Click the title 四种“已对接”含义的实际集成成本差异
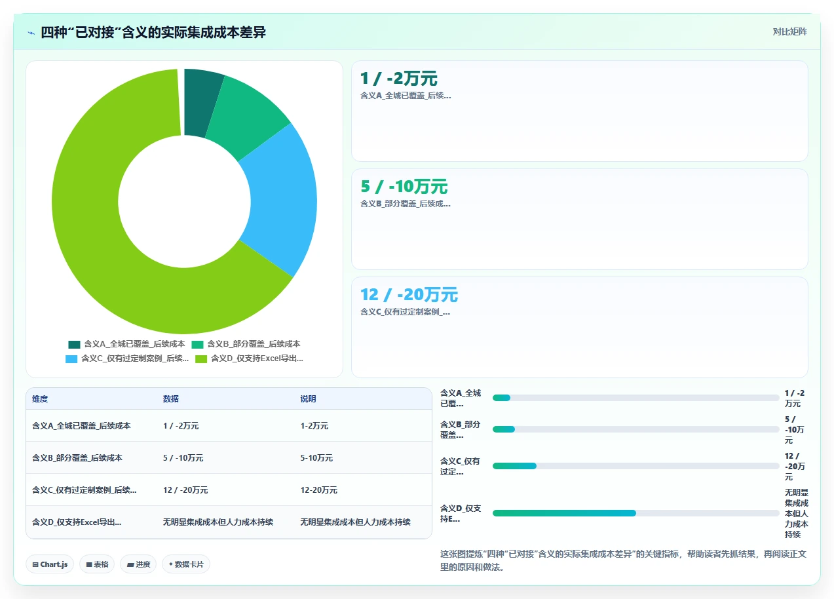Image resolution: width=834 pixels, height=599 pixels. tap(153, 32)
